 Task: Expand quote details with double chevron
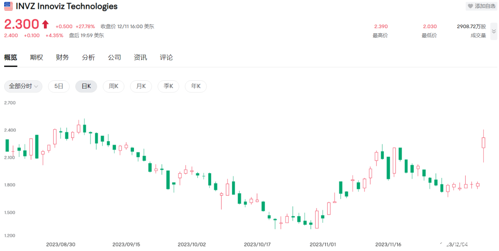click(493, 31)
